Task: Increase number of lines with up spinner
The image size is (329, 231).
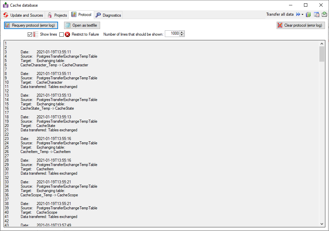Action: (x=182, y=32)
